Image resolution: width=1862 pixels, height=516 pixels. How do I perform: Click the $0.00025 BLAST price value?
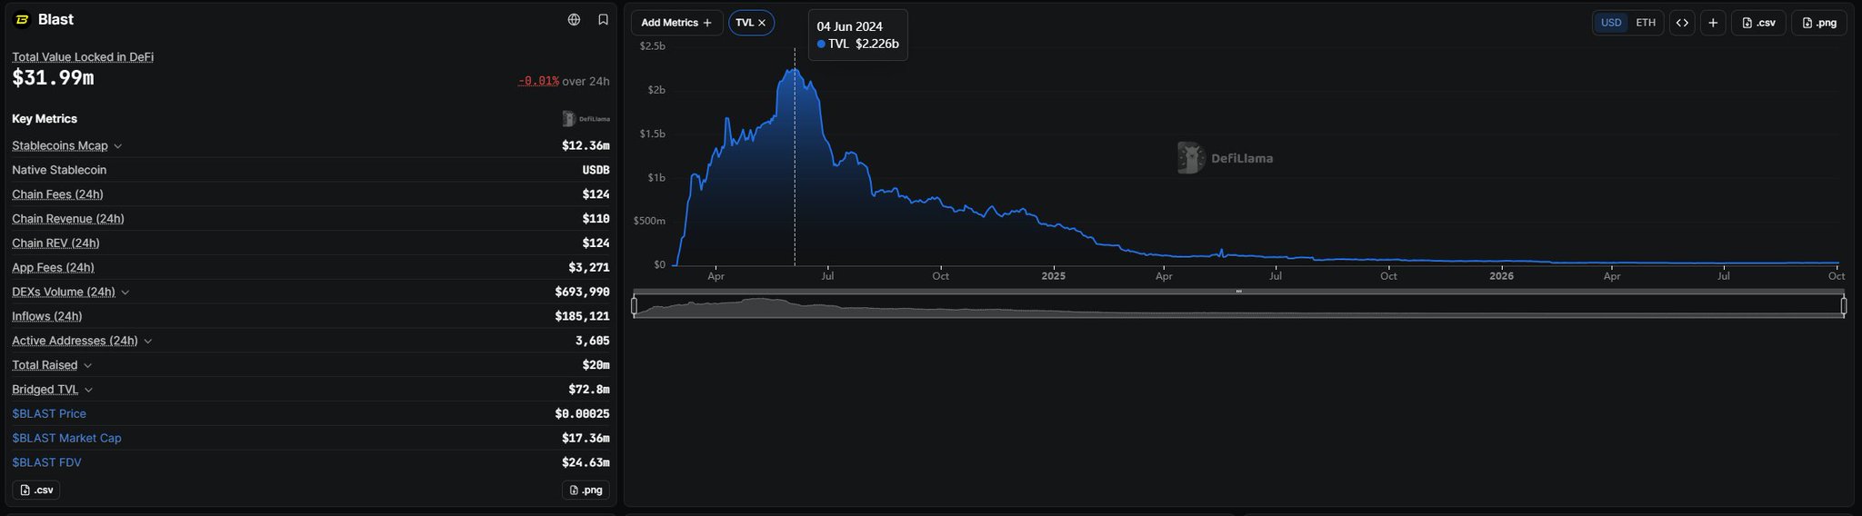point(582,413)
